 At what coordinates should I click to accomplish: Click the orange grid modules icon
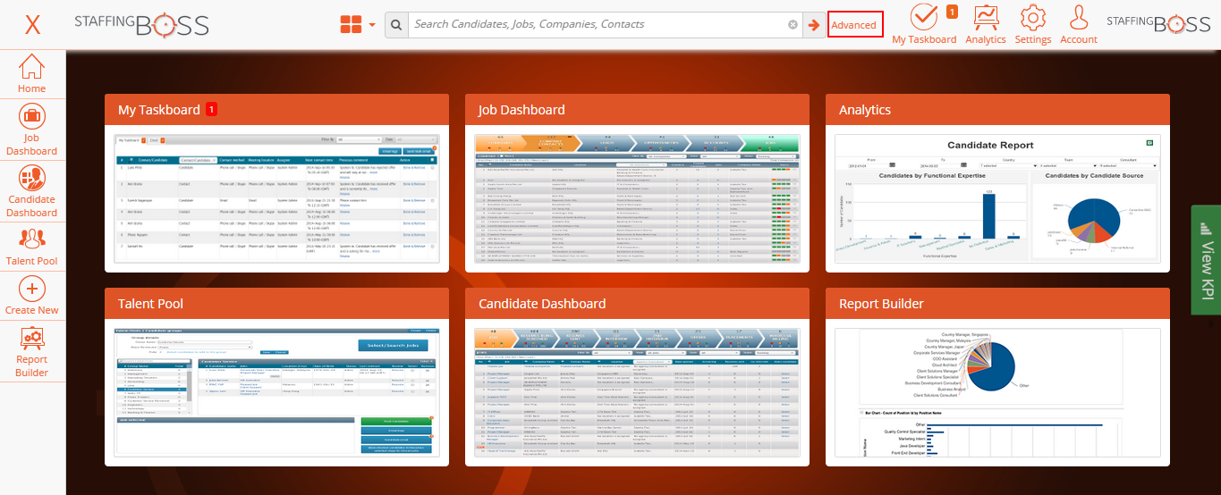[x=352, y=25]
